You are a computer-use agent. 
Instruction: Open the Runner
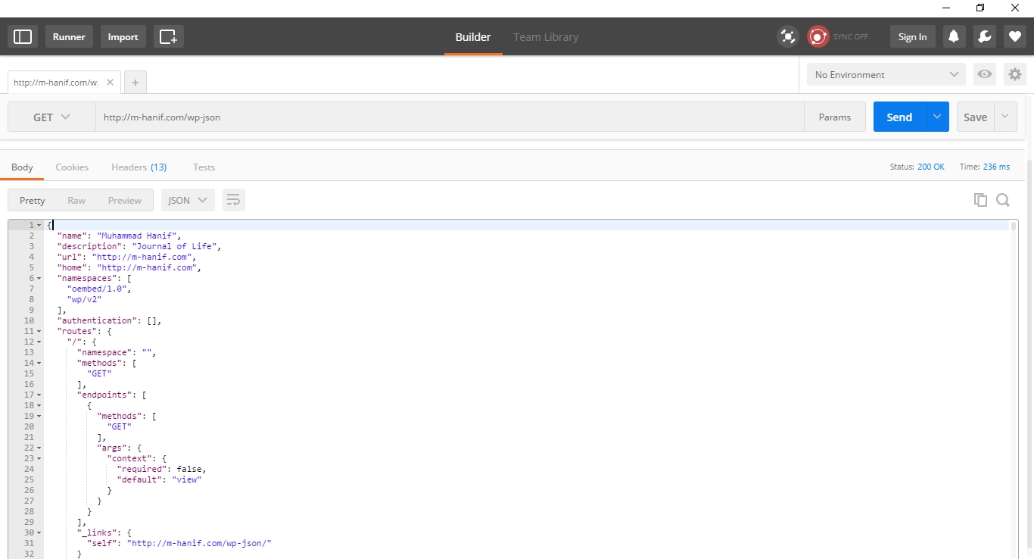(x=69, y=36)
